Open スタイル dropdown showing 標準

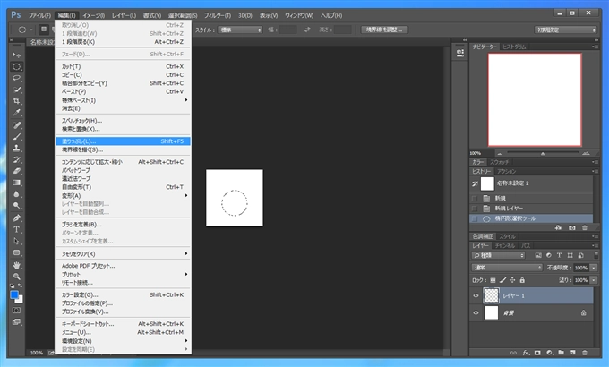[x=240, y=30]
